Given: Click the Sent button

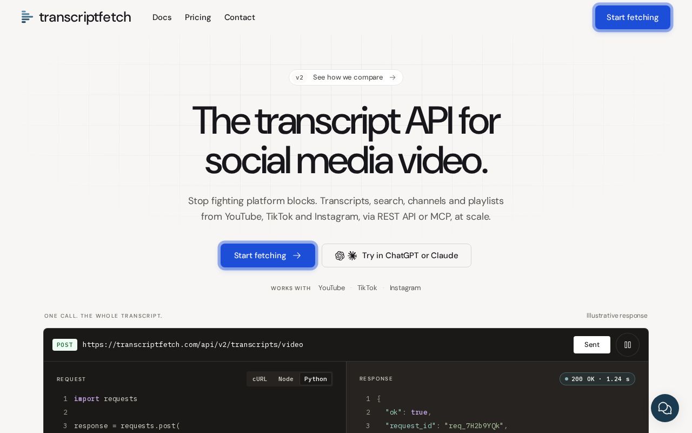Looking at the screenshot, I should (x=592, y=345).
